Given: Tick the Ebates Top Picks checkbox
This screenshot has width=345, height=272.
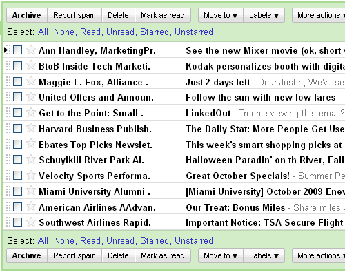Looking at the screenshot, I should point(18,145).
